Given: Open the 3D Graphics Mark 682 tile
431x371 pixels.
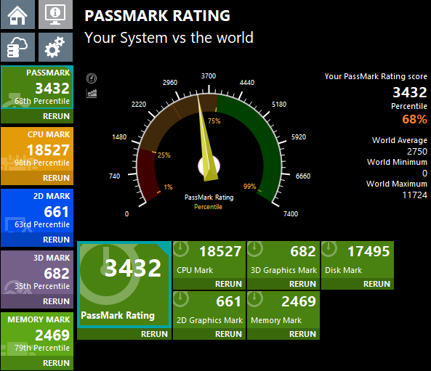Looking at the screenshot, I should [x=283, y=259].
